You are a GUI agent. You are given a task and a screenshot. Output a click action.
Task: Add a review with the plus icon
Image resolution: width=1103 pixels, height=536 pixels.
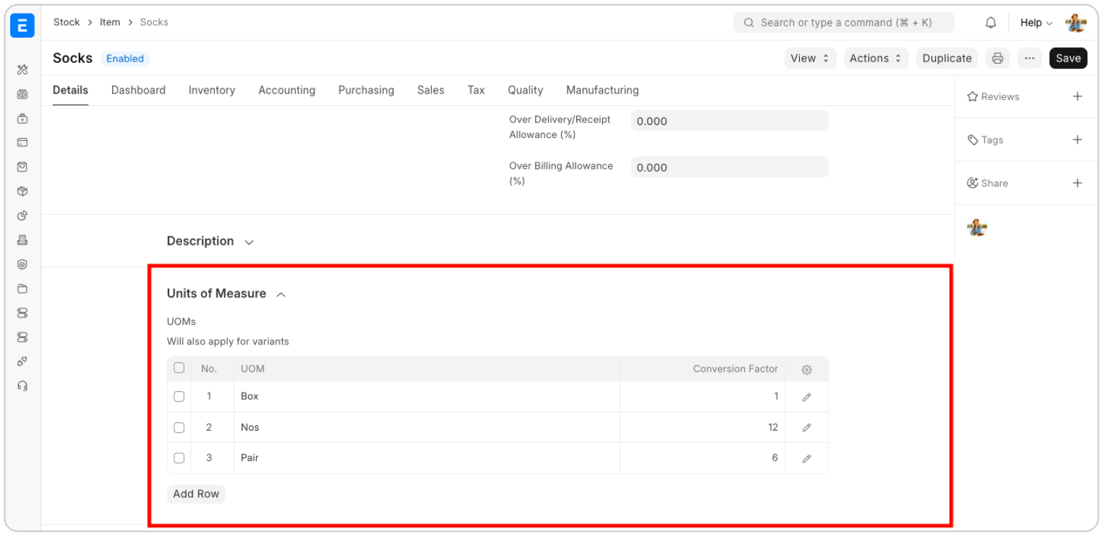point(1078,96)
